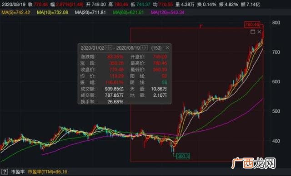The height and width of the screenshot is (176, 291).
Task: Click the (153) trading days count
Action: (x=156, y=48)
